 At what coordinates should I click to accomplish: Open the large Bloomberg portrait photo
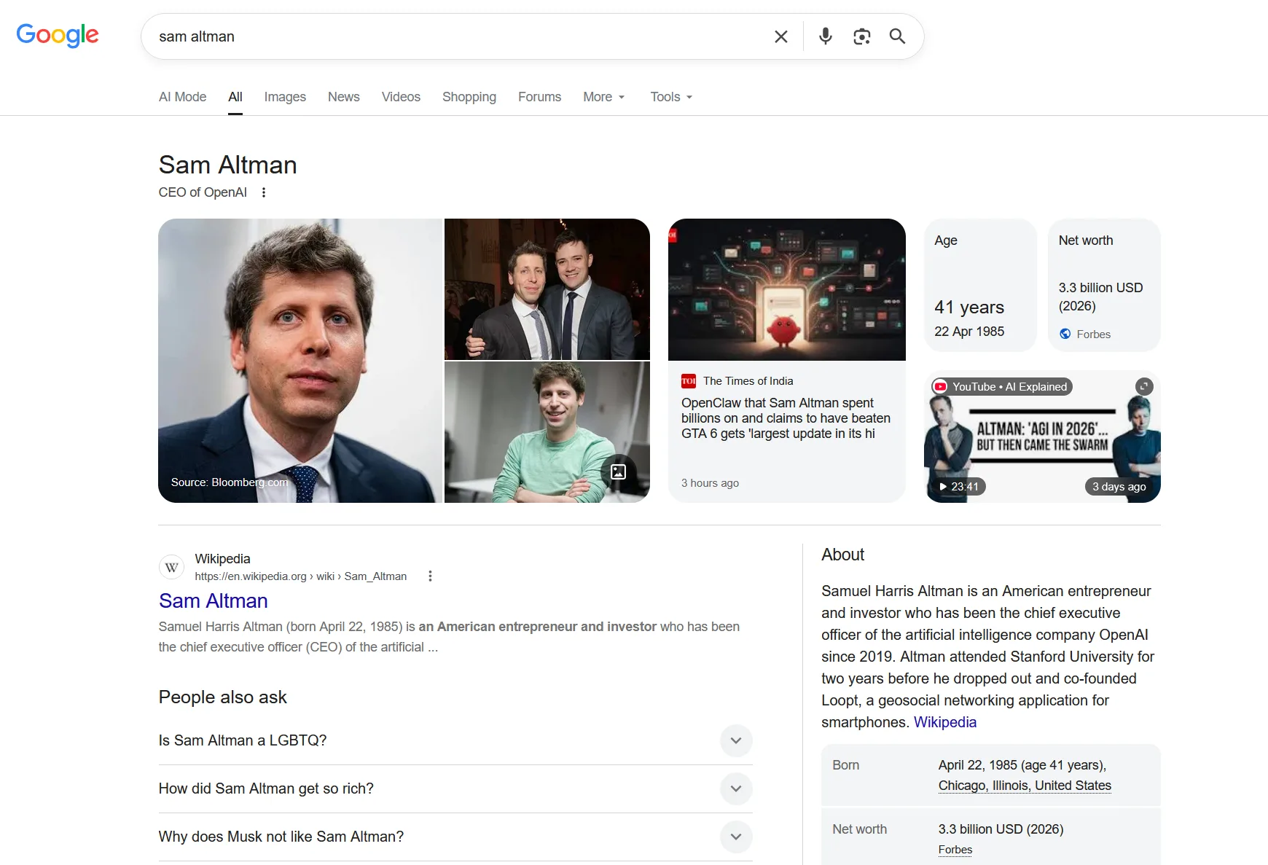tap(300, 361)
